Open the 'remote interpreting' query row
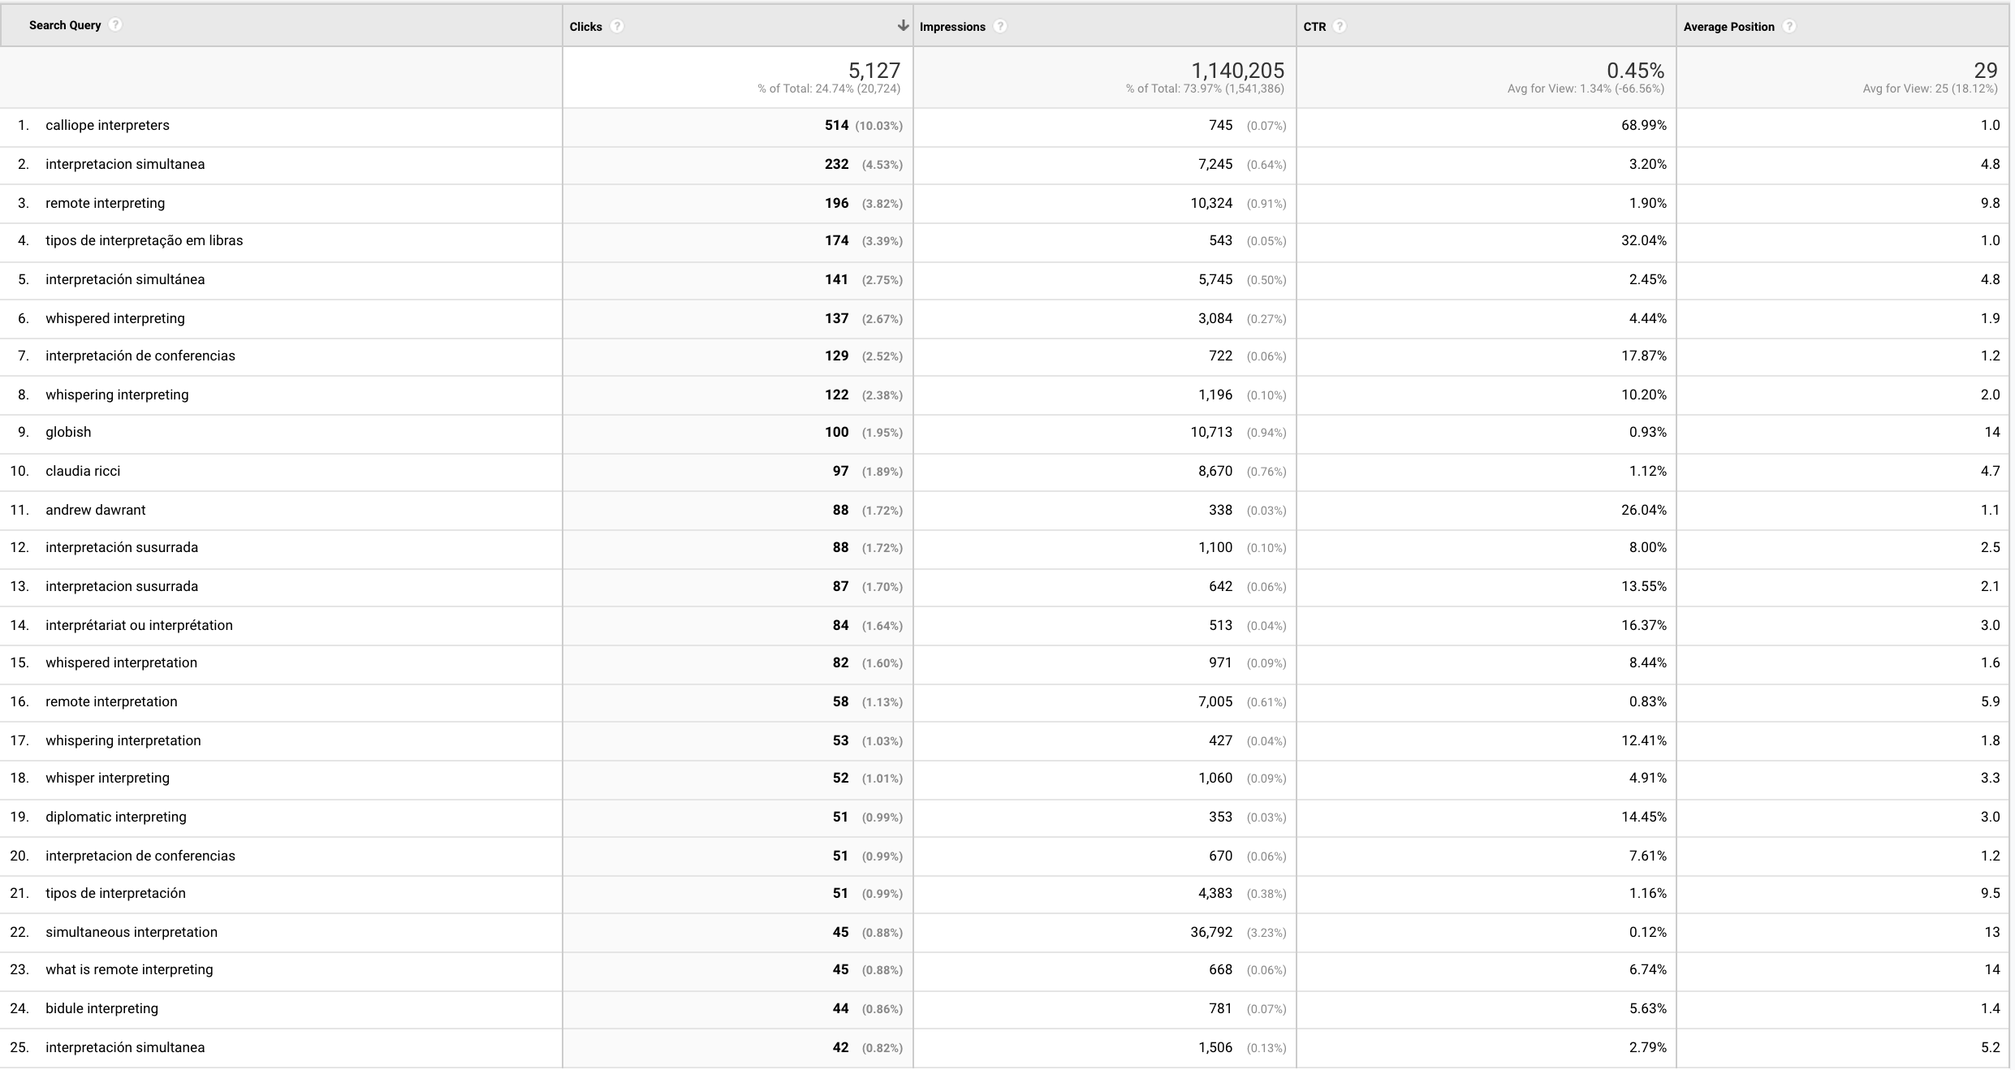 point(105,203)
